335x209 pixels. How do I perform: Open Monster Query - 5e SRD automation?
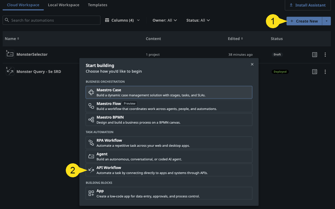(39, 71)
